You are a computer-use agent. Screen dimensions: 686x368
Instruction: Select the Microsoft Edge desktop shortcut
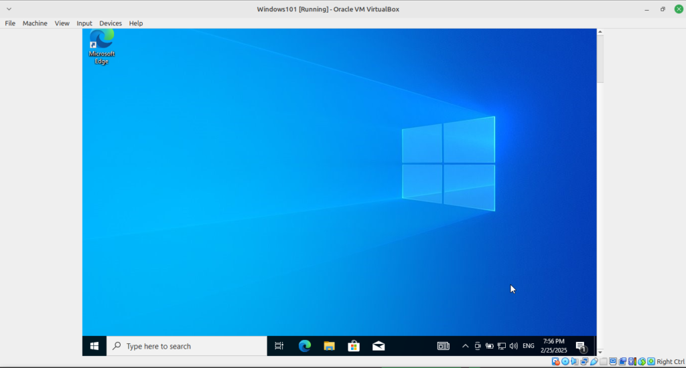[x=102, y=48]
